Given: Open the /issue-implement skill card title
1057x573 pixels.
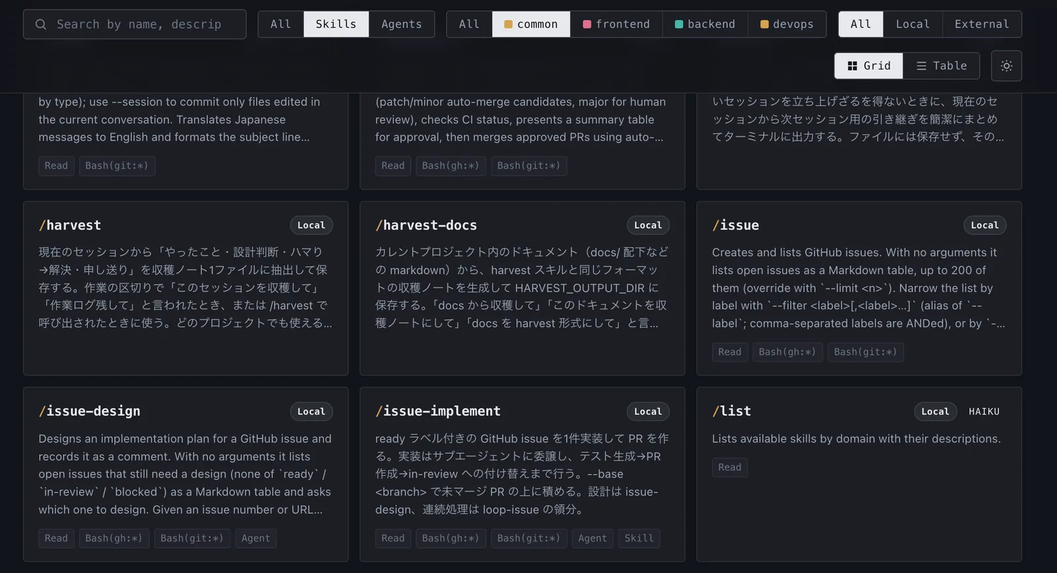Looking at the screenshot, I should point(438,411).
